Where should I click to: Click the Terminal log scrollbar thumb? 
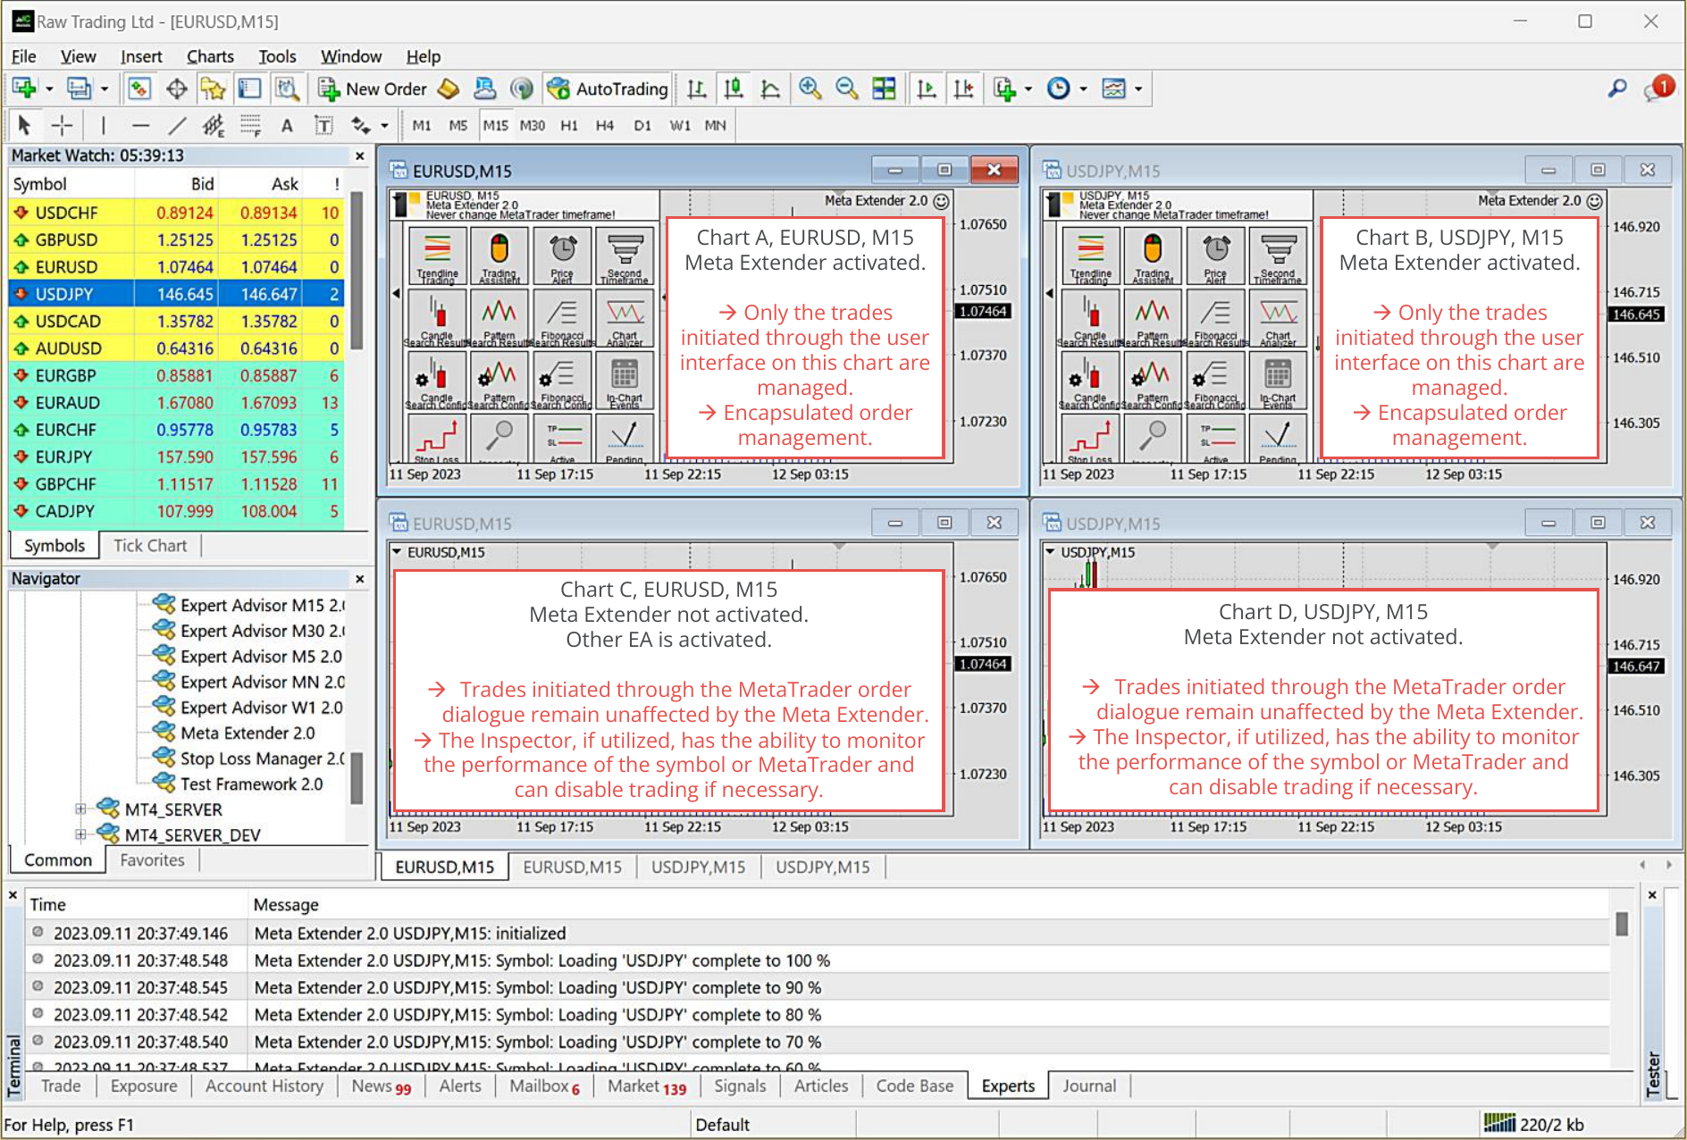pyautogui.click(x=1623, y=924)
